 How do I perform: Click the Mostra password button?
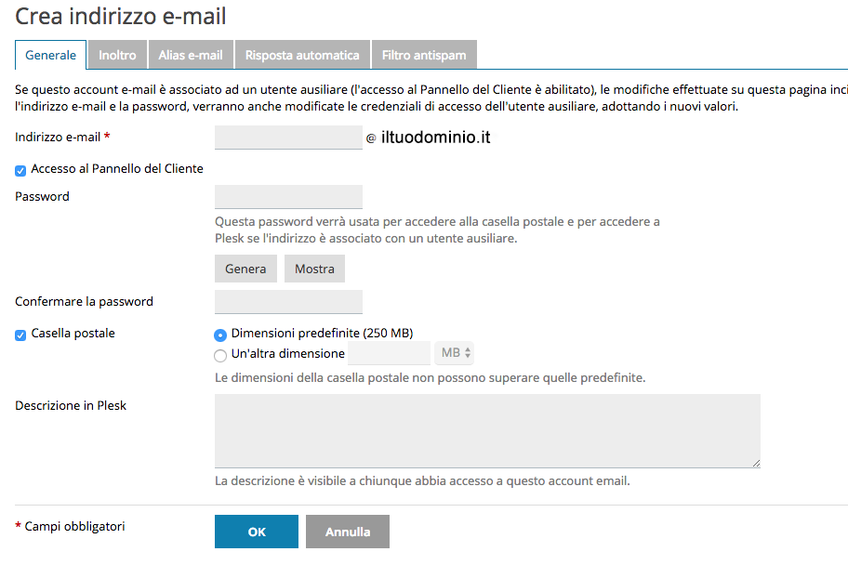314,269
